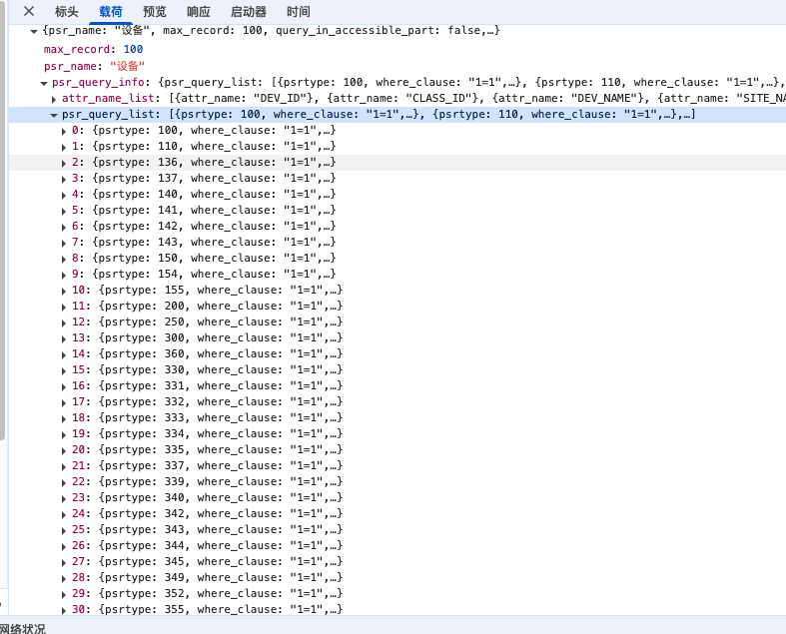786x634 pixels.
Task: Expand item 18 with psrtype 333
Action: (x=64, y=419)
